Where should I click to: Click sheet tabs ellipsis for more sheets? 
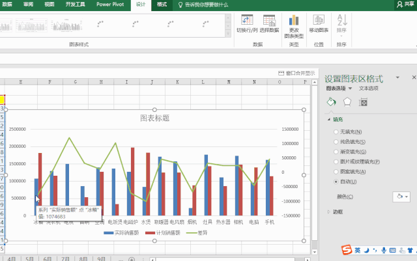pos(120,259)
